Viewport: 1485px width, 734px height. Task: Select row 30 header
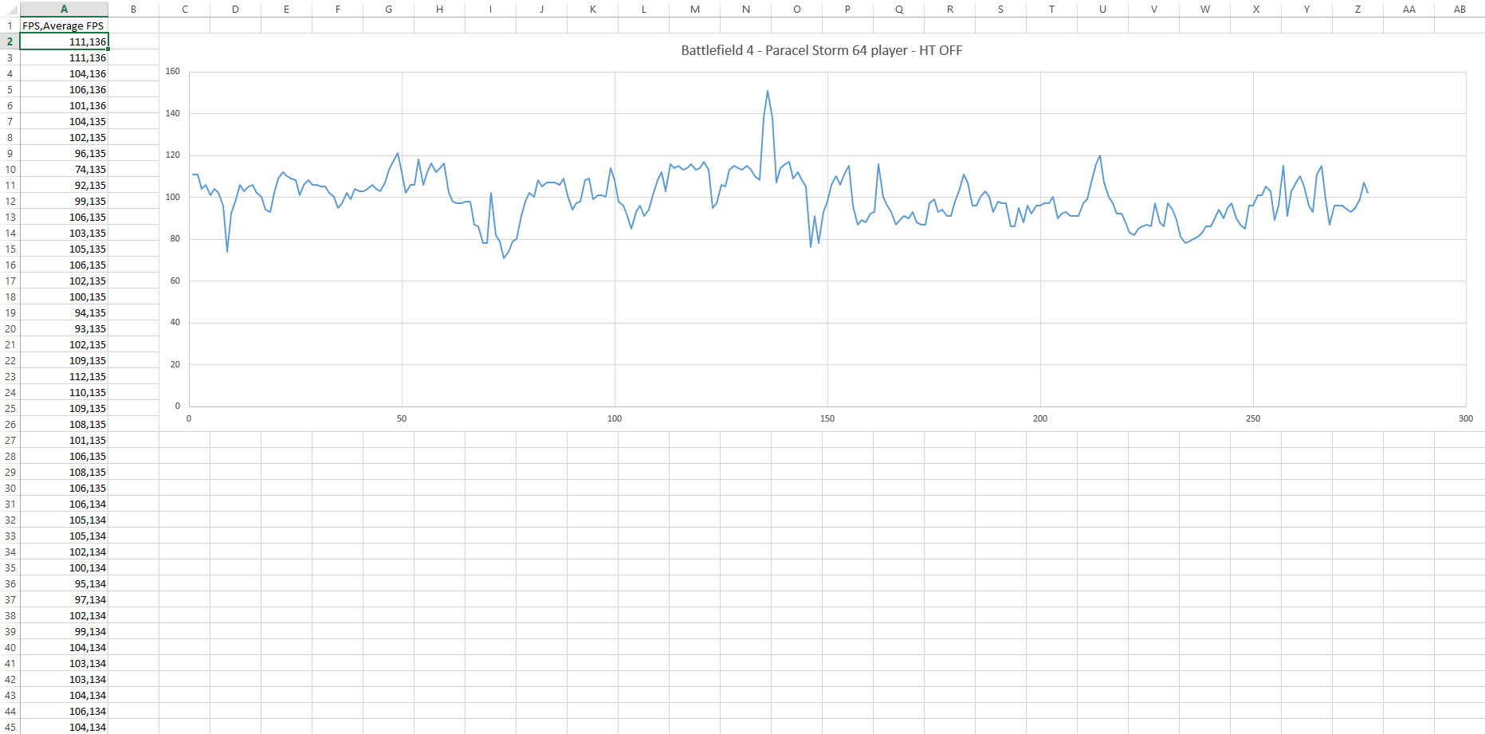[x=10, y=488]
